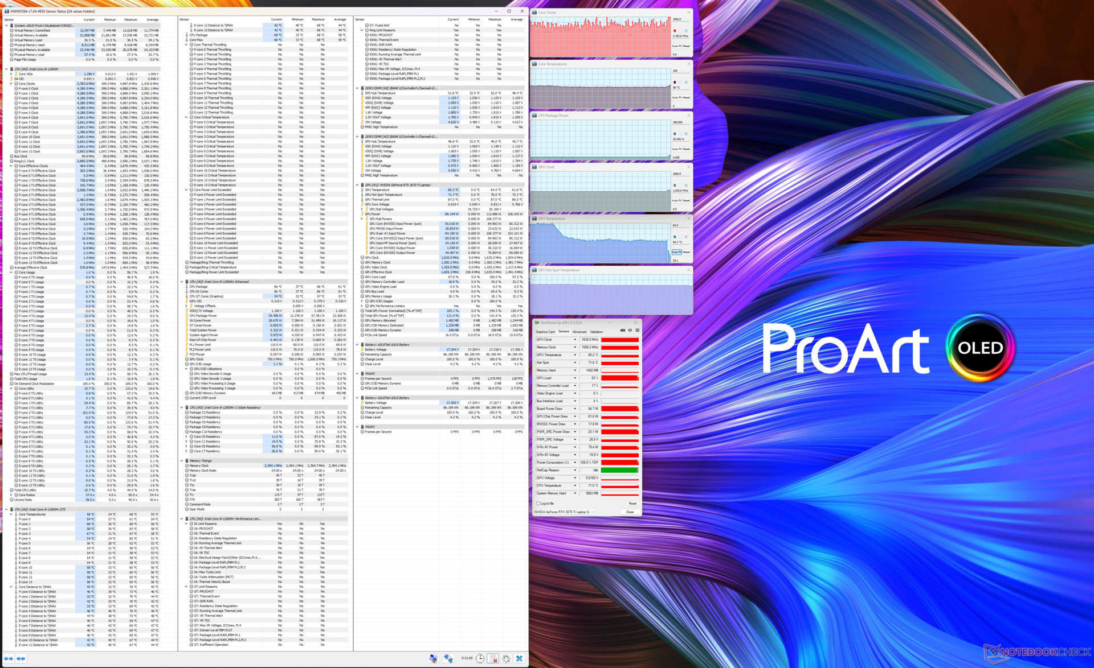This screenshot has height=668, width=1094.
Task: Click the 100 max value field in Core Temperatures graph
Action: (x=681, y=71)
